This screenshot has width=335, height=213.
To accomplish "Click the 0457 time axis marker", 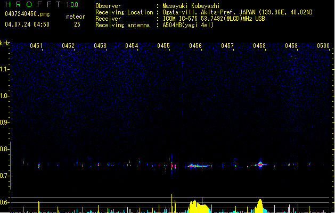I will (227, 46).
